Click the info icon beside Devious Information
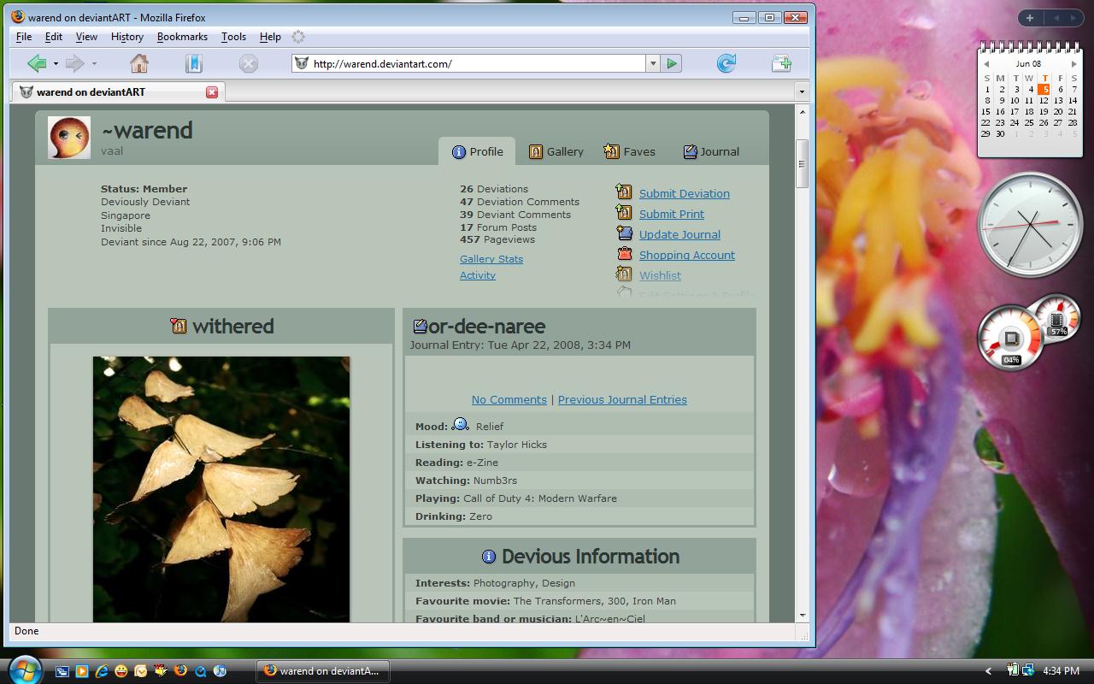 point(489,557)
